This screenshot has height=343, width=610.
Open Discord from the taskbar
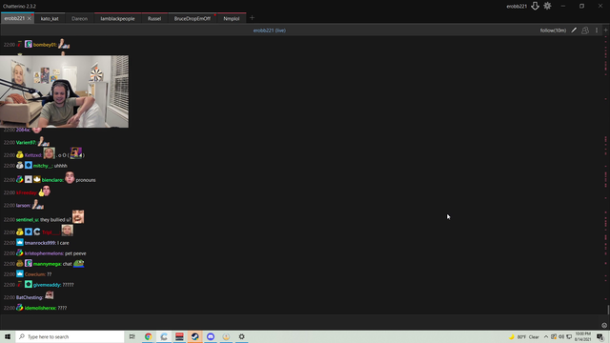[x=211, y=336]
